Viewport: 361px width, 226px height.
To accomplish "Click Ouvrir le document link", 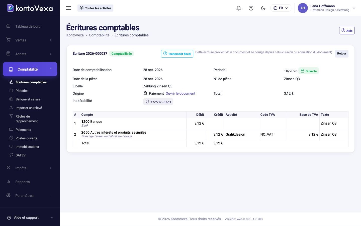I will (180, 93).
